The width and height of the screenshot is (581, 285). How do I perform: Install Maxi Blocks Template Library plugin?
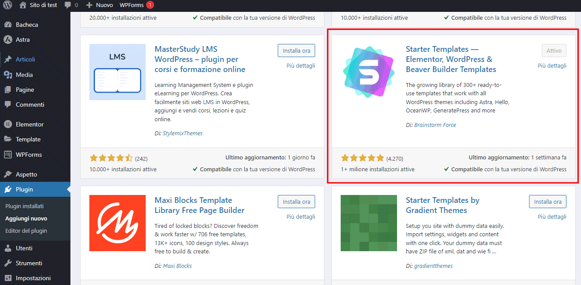click(296, 202)
